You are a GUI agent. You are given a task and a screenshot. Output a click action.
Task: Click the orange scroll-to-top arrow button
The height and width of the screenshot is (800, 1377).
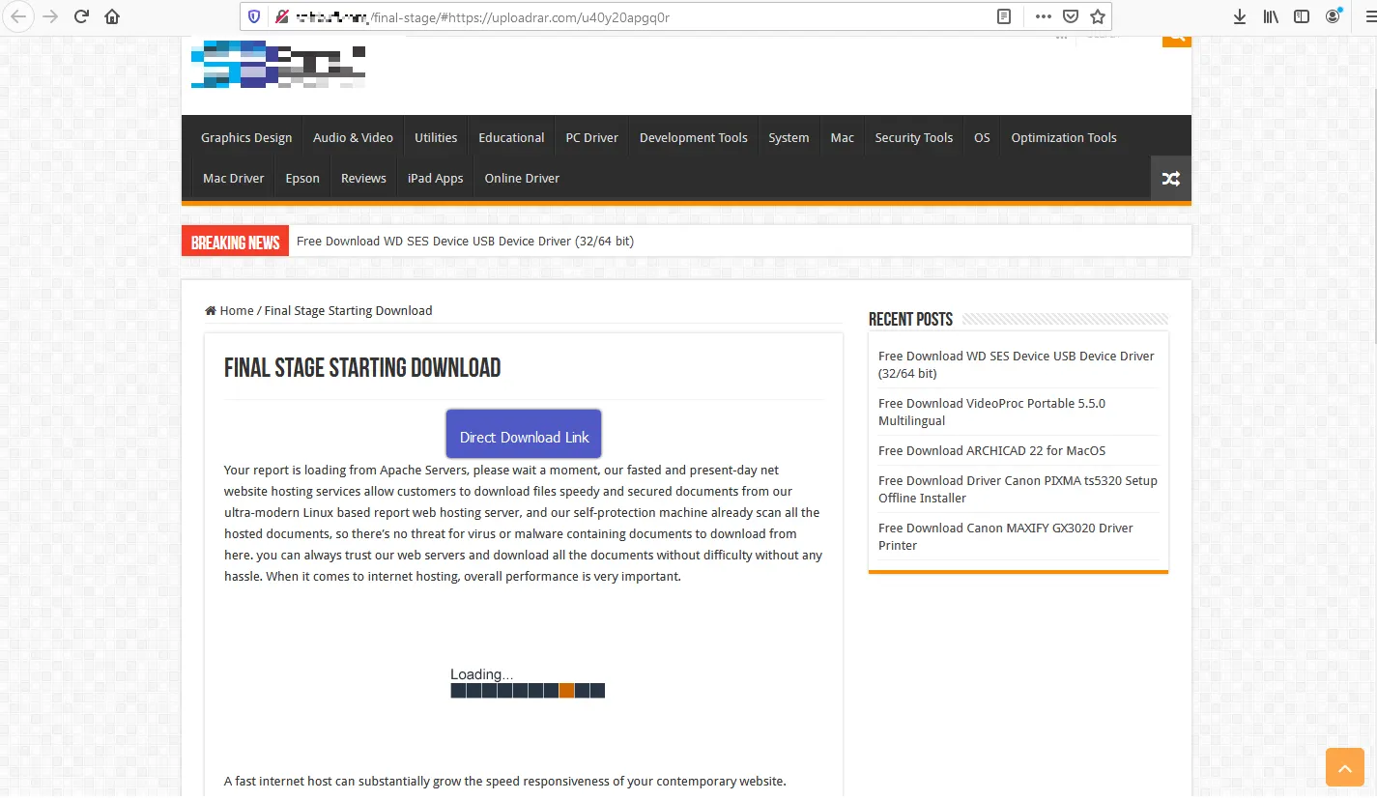click(x=1344, y=766)
